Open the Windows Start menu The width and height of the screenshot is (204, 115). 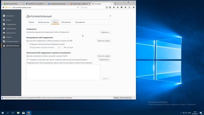(x=3, y=113)
